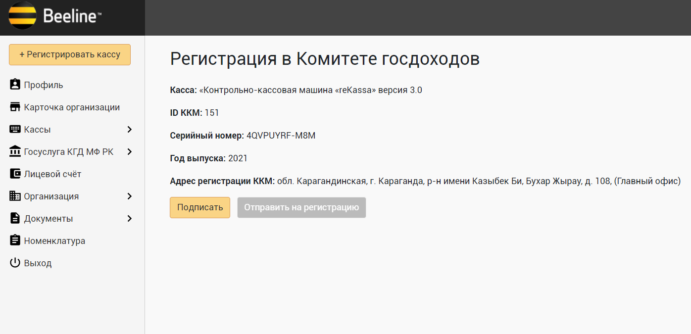The image size is (691, 334).
Task: Expand the Госуслуга КГД МФ РК chevron
Action: pyautogui.click(x=130, y=151)
